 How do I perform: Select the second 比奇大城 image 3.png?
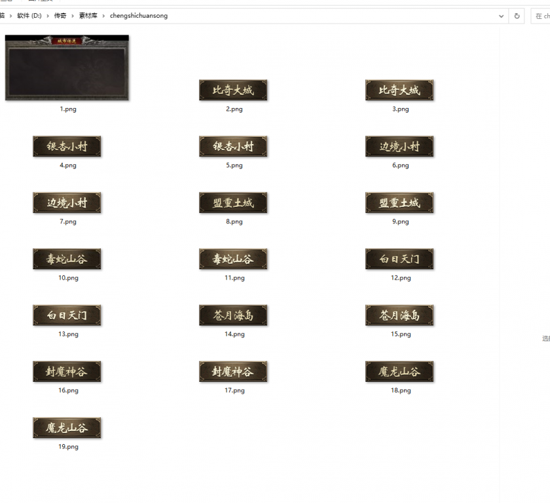pos(399,90)
